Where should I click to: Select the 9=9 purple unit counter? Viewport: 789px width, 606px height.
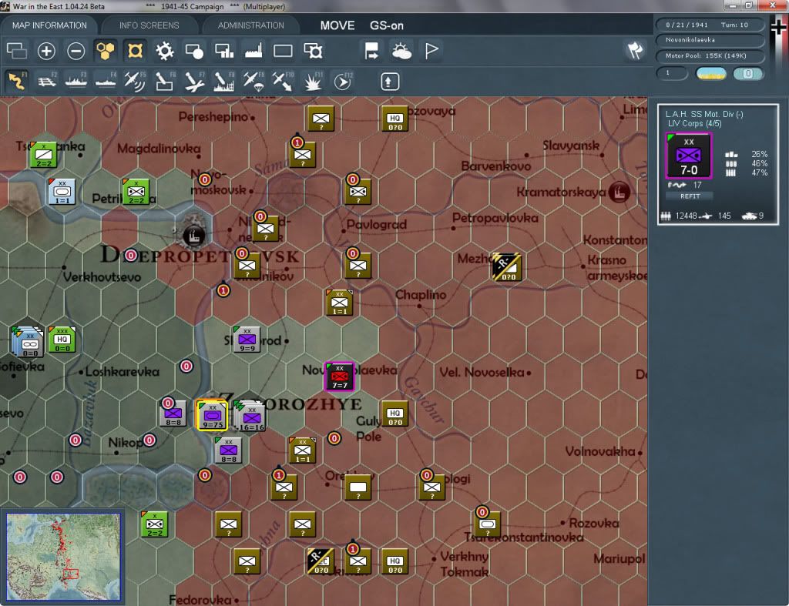pyautogui.click(x=247, y=340)
